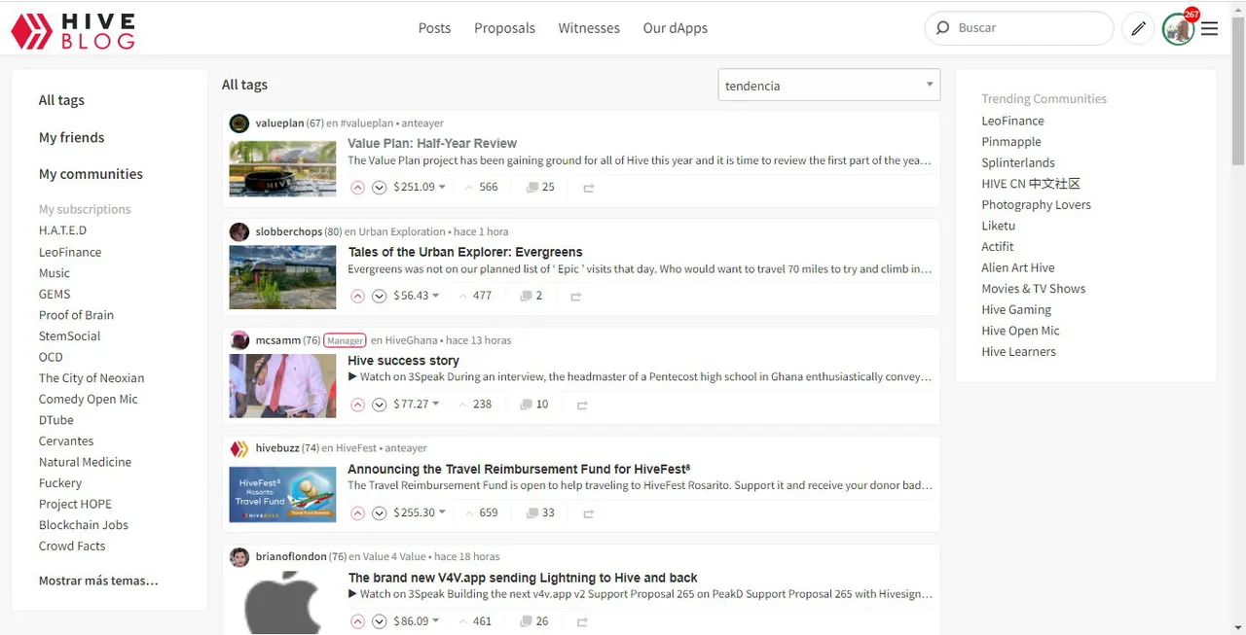The height and width of the screenshot is (635, 1246).
Task: Reblog the V4V.app Lightning post
Action: pyautogui.click(x=582, y=621)
